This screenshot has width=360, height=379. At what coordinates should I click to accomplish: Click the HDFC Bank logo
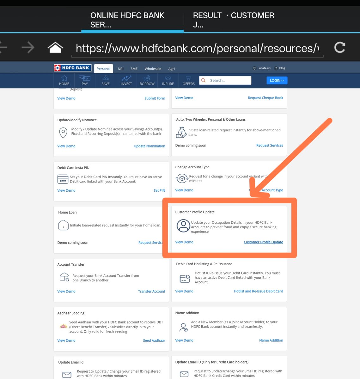[x=72, y=68]
